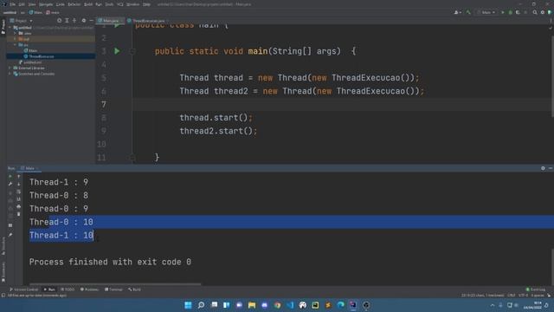Fold the main method at line 3

132,51
